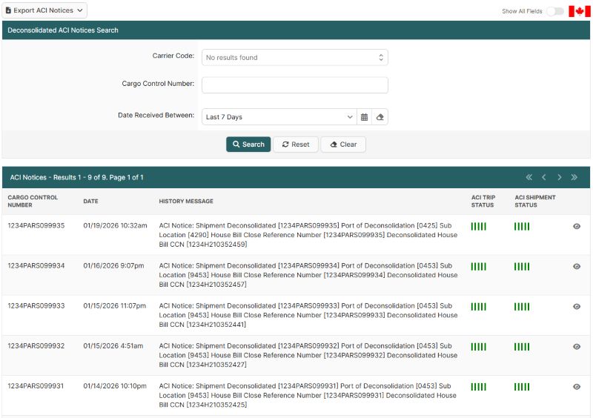Toggle the Show All Fields switch

tap(555, 11)
